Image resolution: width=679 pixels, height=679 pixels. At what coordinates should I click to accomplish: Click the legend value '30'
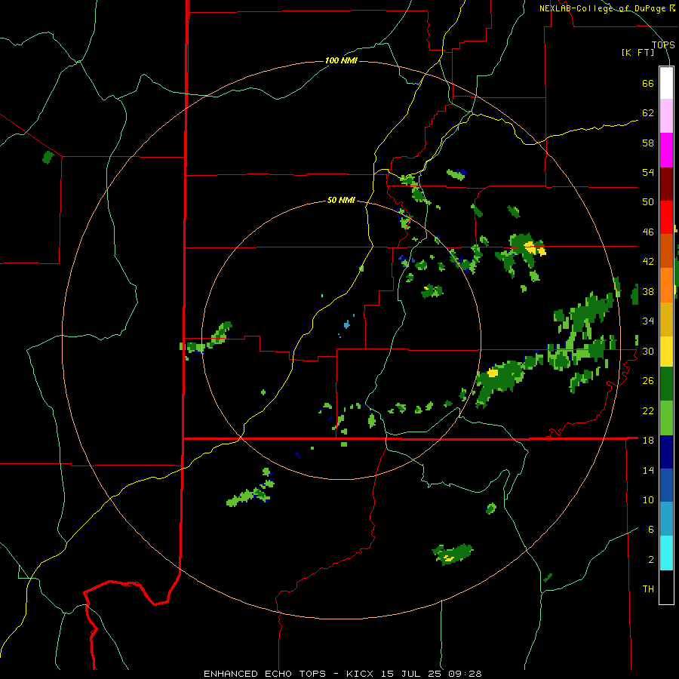point(648,351)
